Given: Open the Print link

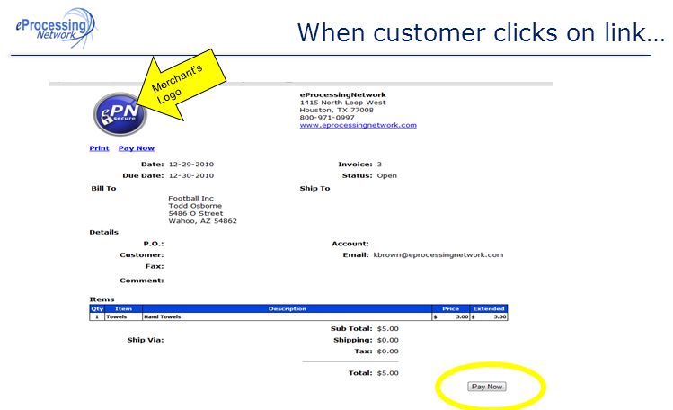Looking at the screenshot, I should (x=99, y=148).
